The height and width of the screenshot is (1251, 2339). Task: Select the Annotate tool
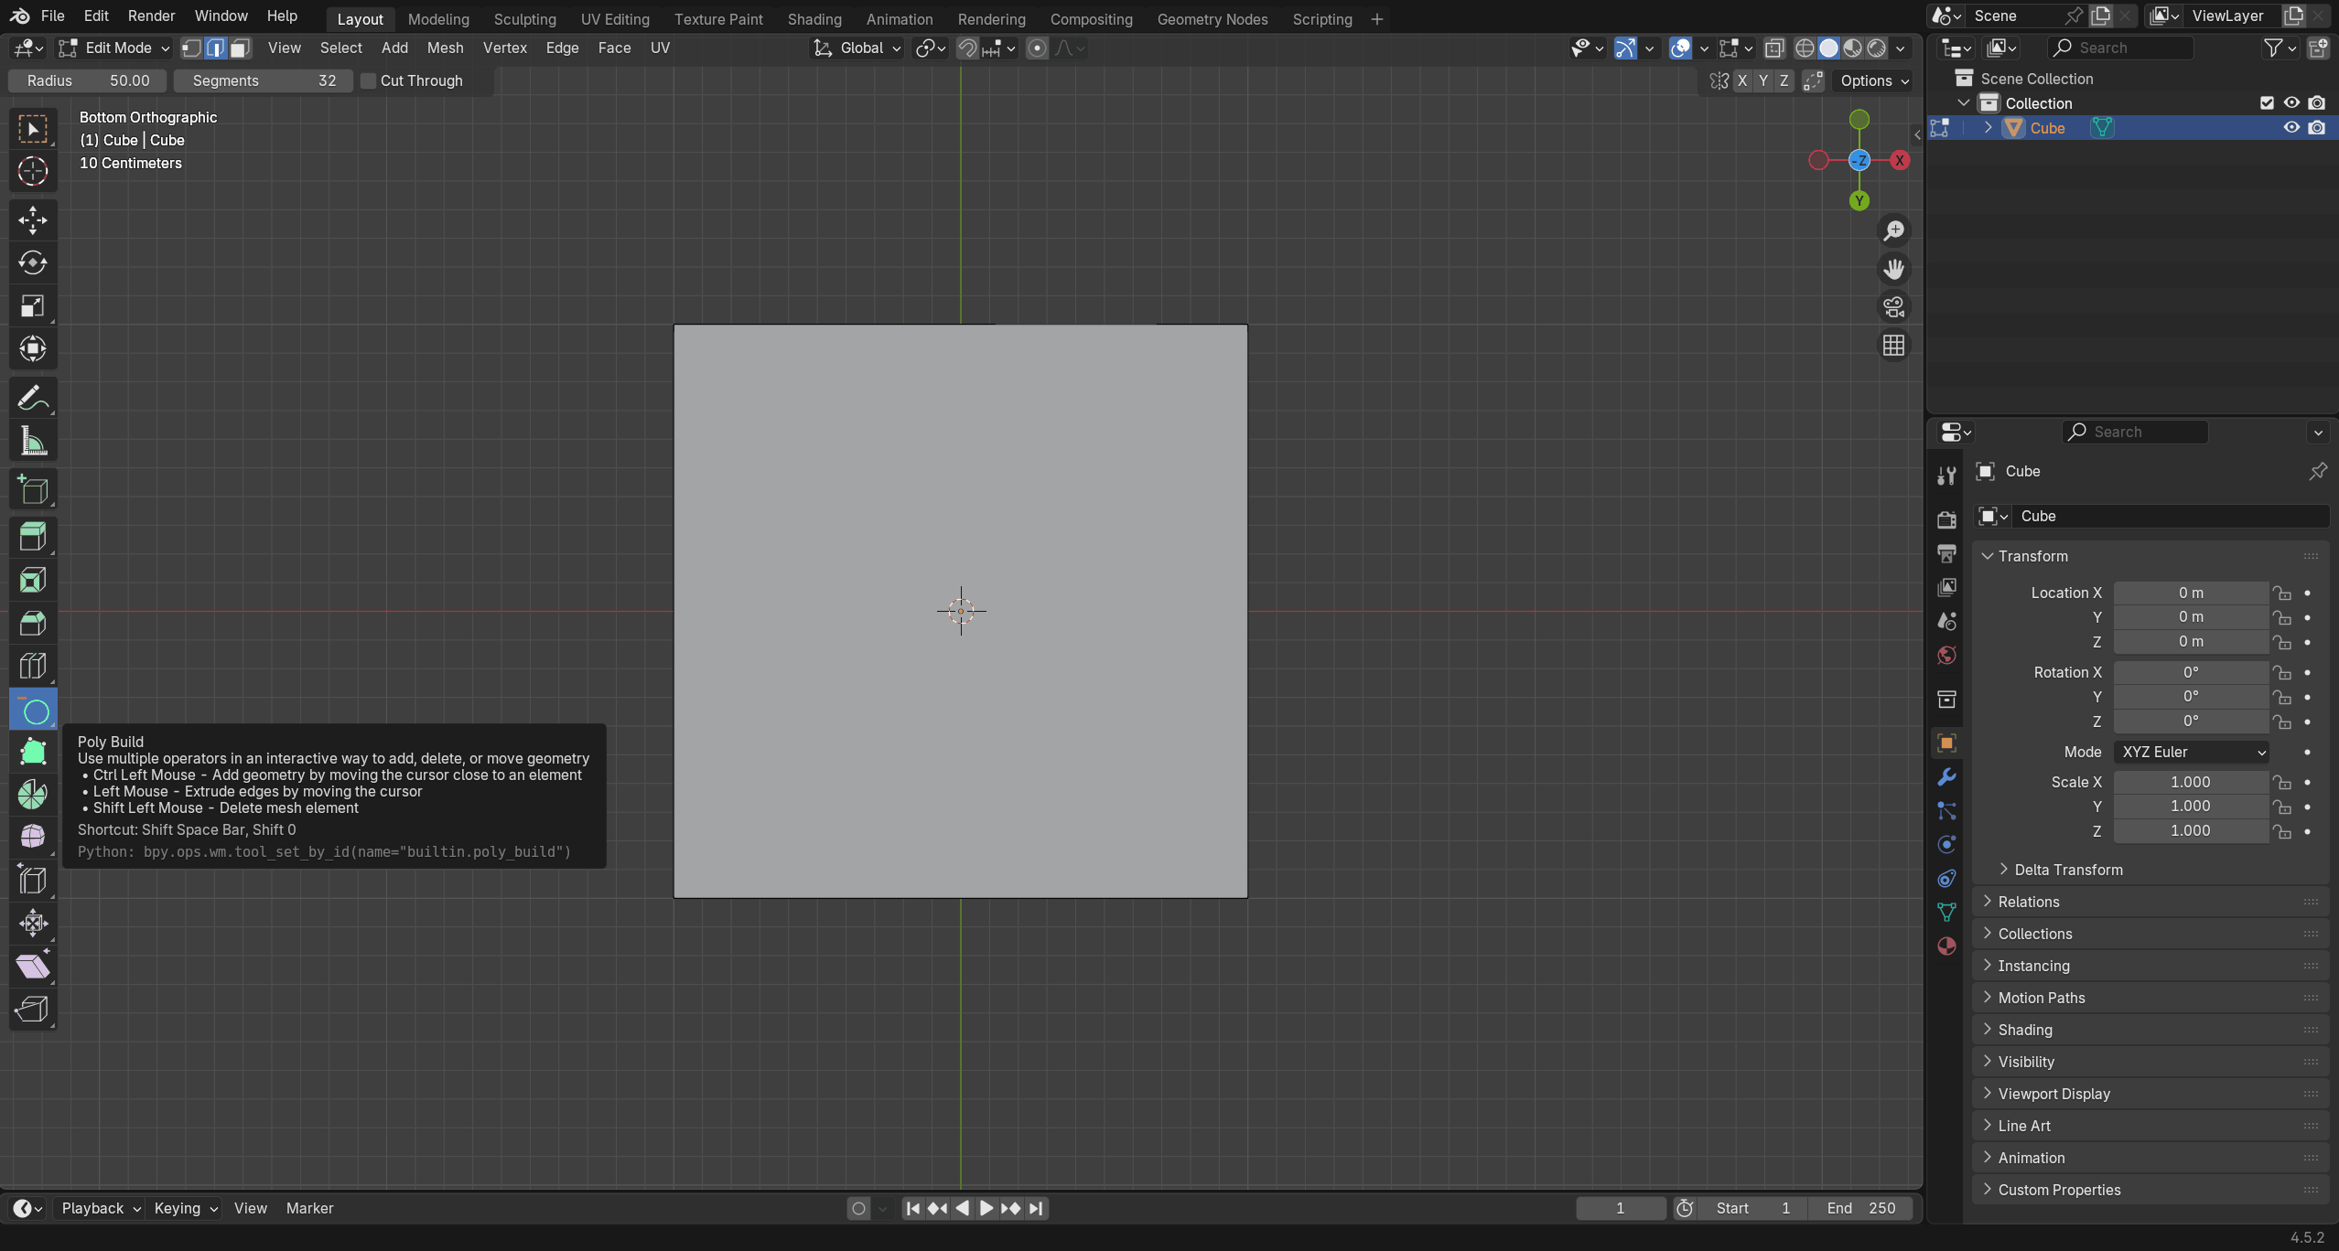(x=33, y=399)
